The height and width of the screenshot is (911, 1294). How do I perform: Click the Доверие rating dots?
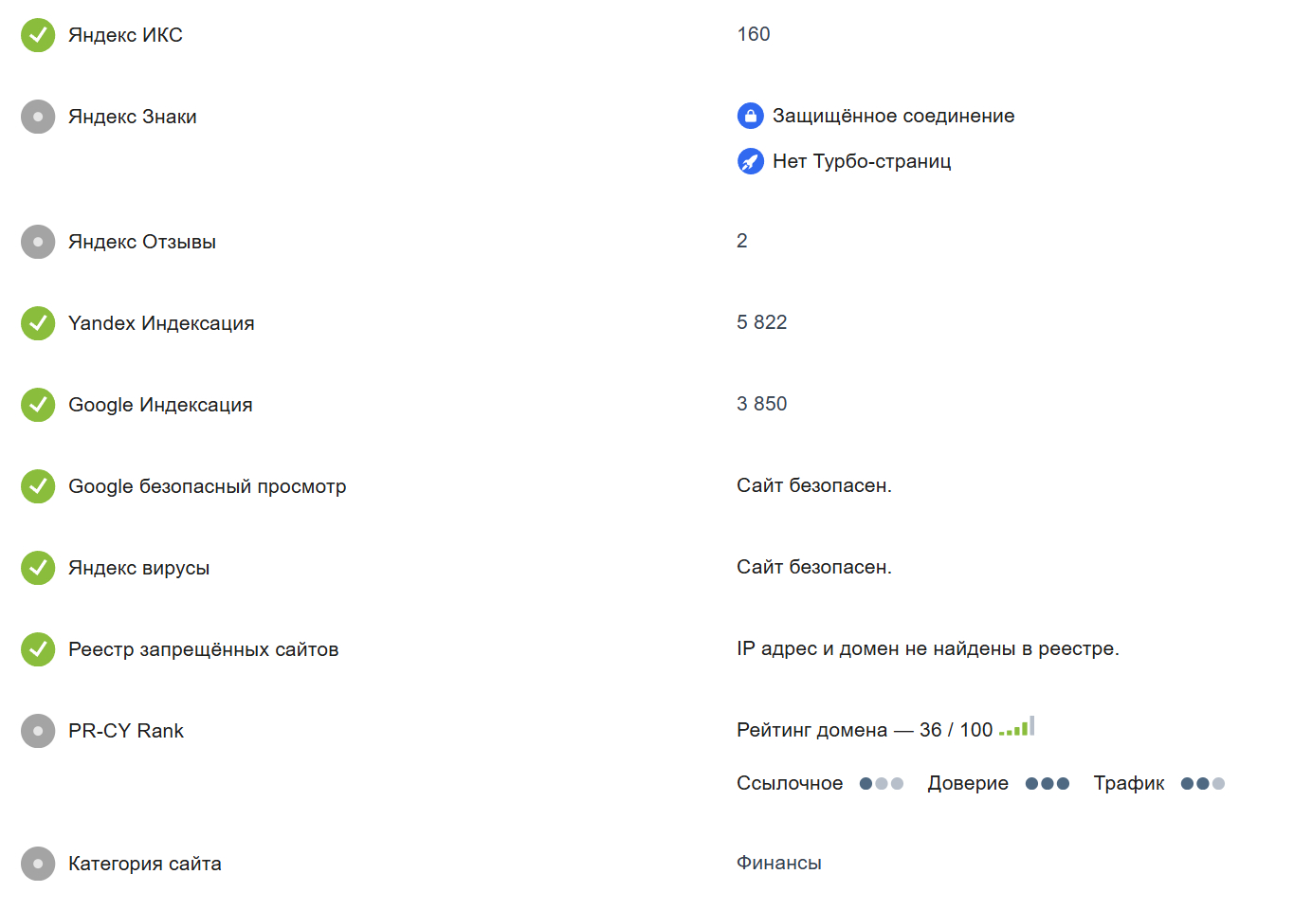pos(1048,784)
